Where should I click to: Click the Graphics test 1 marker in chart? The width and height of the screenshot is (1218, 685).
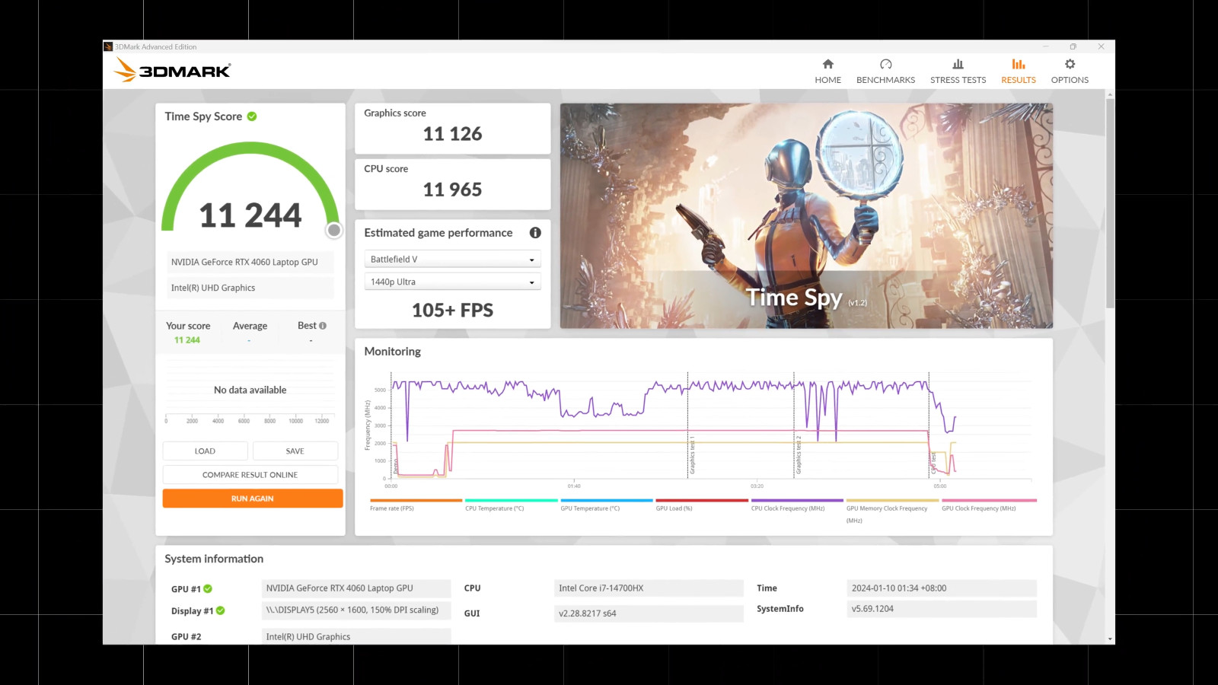[692, 454]
